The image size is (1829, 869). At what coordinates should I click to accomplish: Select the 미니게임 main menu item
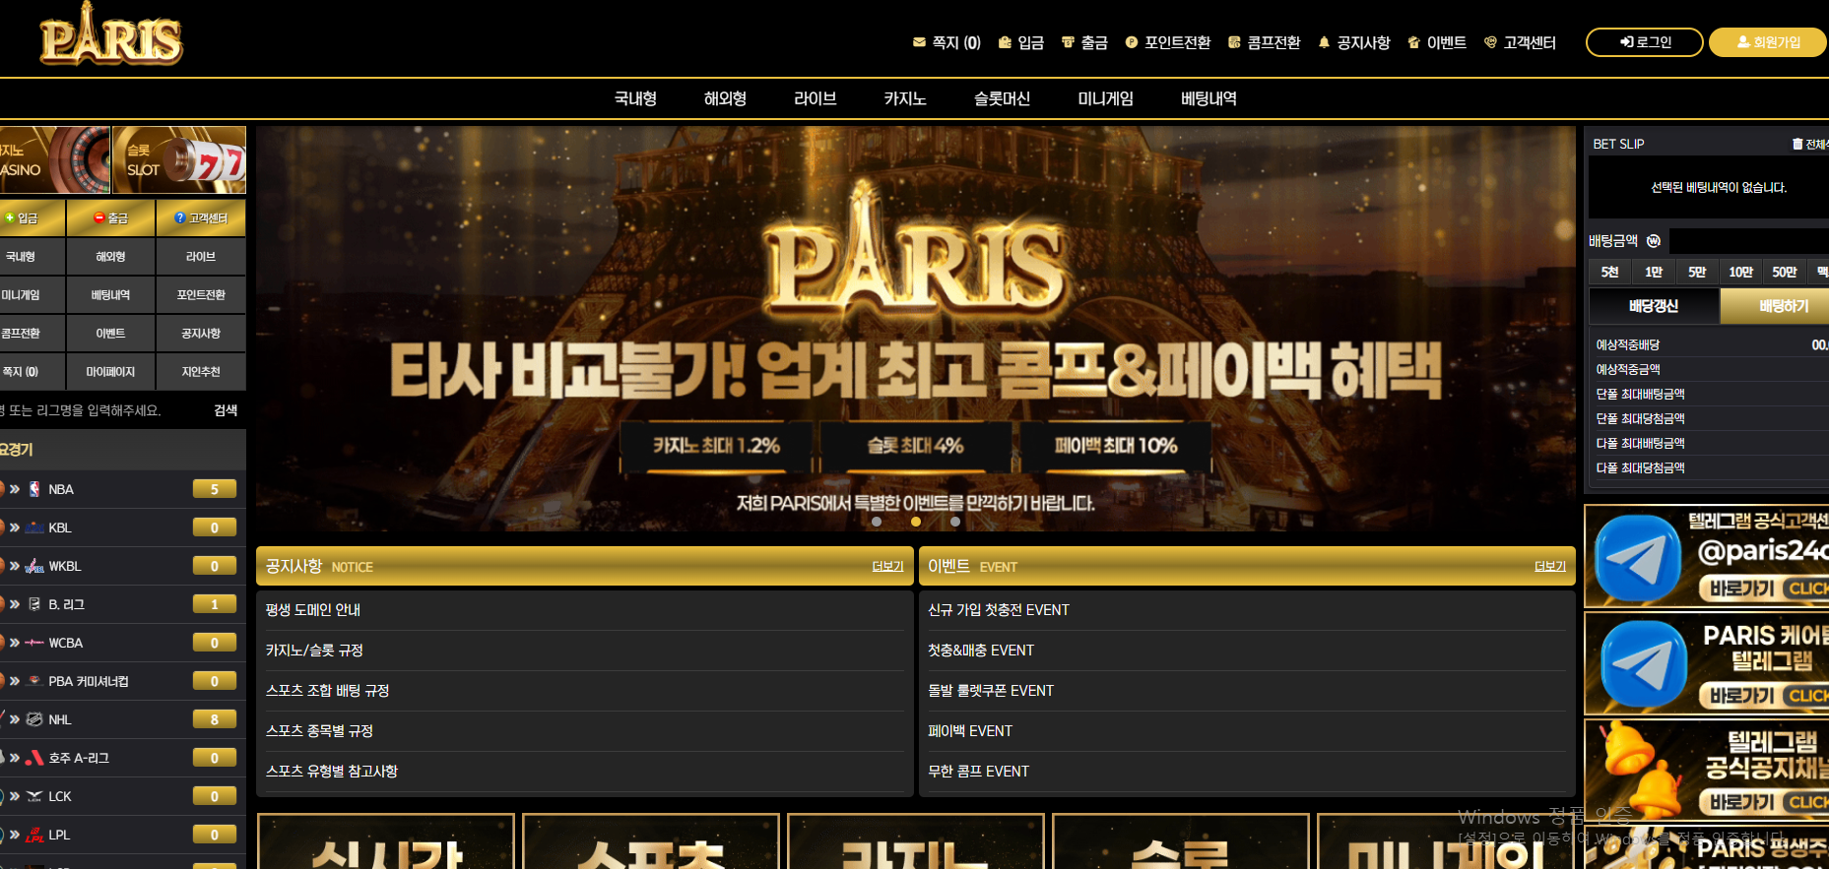click(1105, 98)
